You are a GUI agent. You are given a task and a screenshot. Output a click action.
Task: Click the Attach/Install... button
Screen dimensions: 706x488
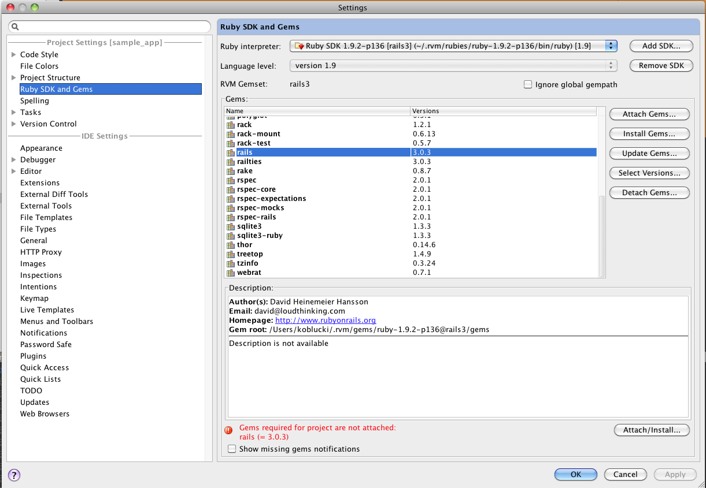[x=652, y=430]
